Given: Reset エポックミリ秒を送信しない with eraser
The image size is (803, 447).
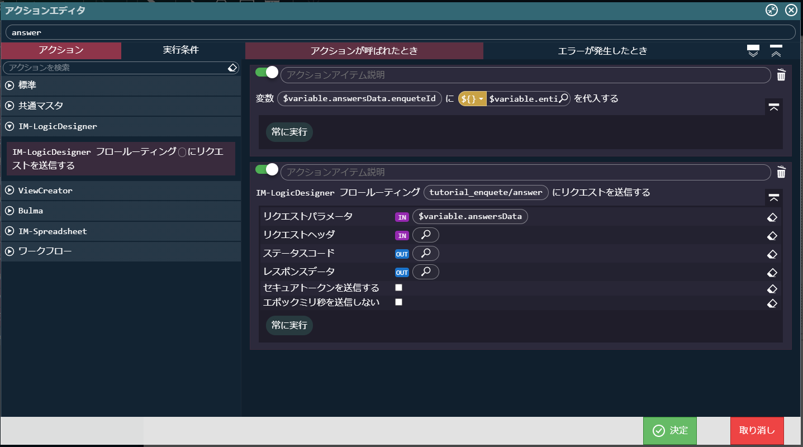Looking at the screenshot, I should (772, 303).
